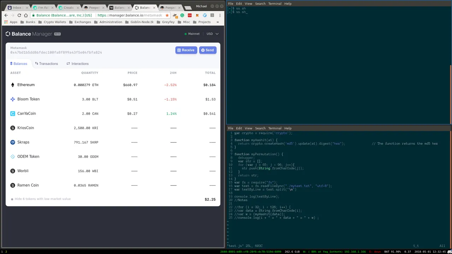Click the Mainnet network indicator
The width and height of the screenshot is (452, 254).
pos(192,34)
